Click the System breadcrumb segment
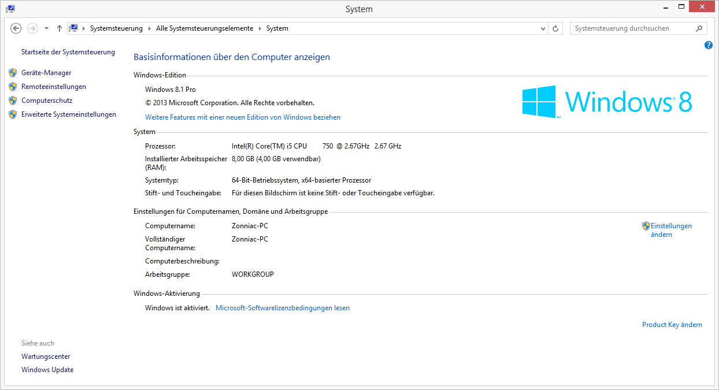 coord(277,28)
